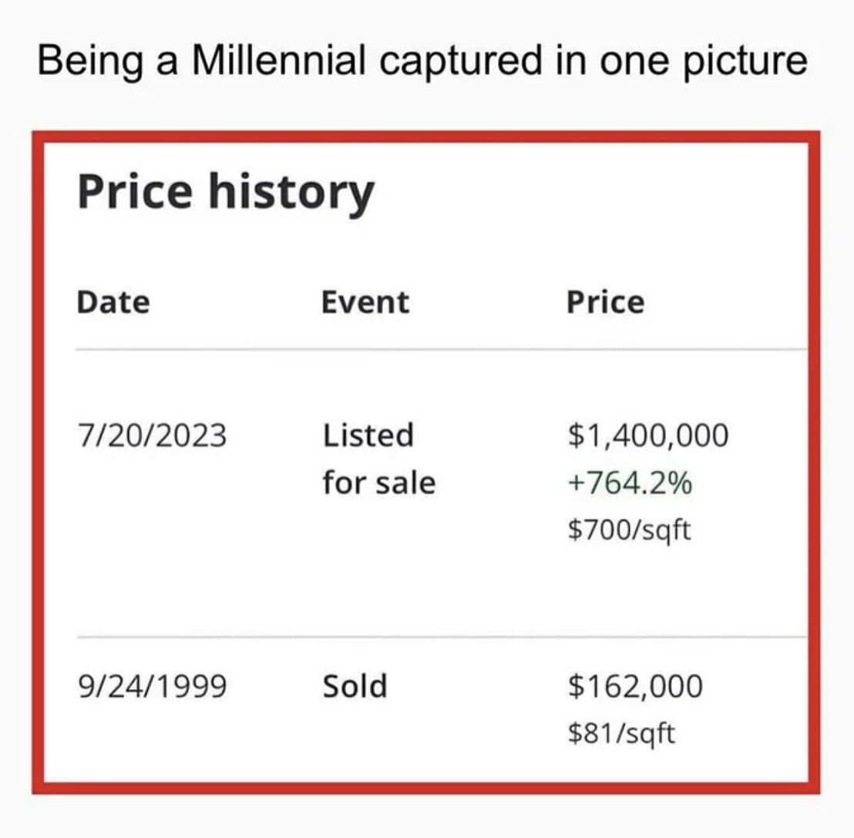
Task: Click the $162,000 sold price
Action: (x=635, y=685)
